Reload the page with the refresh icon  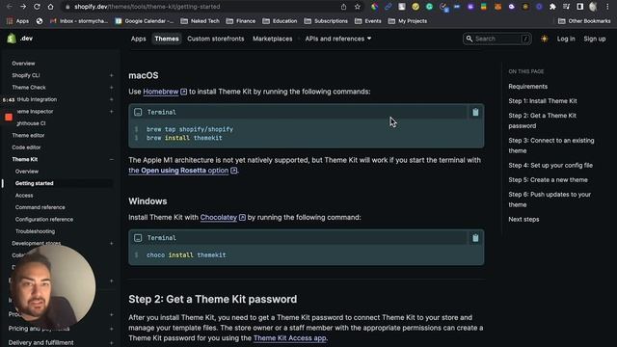coord(37,7)
